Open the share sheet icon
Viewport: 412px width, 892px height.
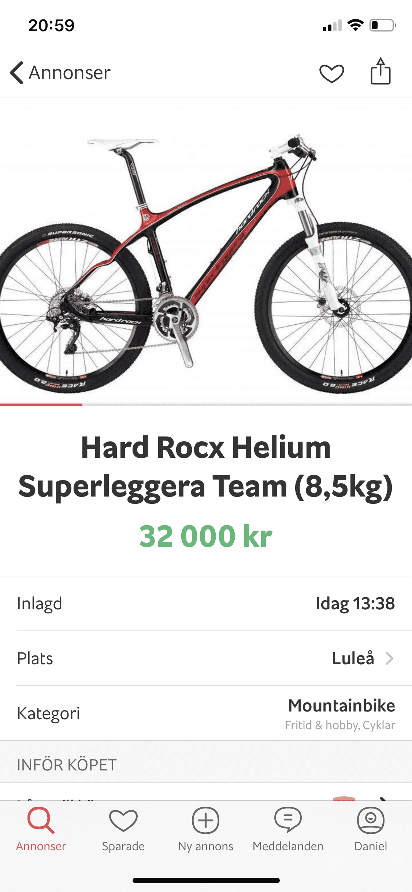click(x=381, y=71)
